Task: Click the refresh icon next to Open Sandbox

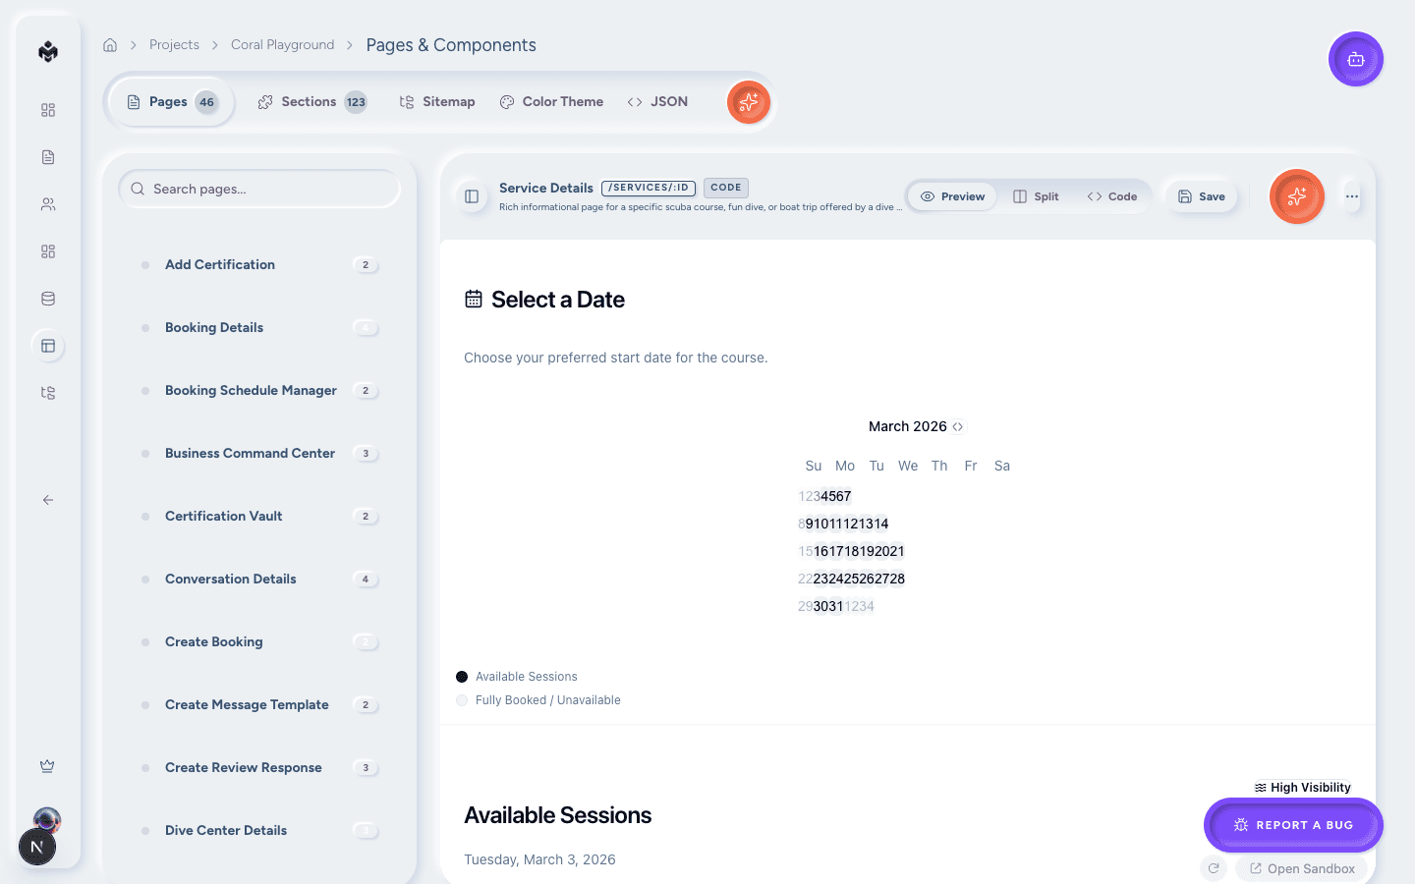Action: point(1214,868)
